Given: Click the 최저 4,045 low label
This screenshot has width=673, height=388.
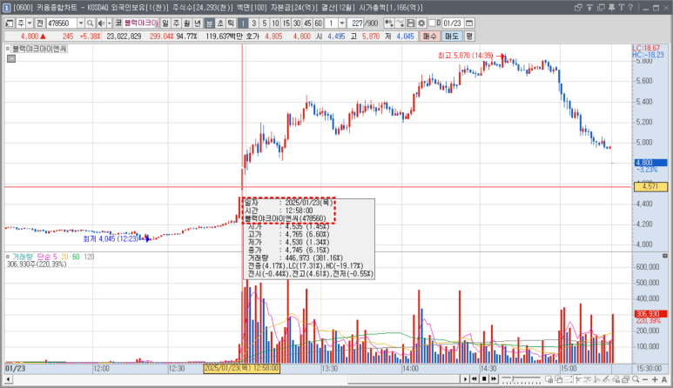Looking at the screenshot, I should (111, 238).
